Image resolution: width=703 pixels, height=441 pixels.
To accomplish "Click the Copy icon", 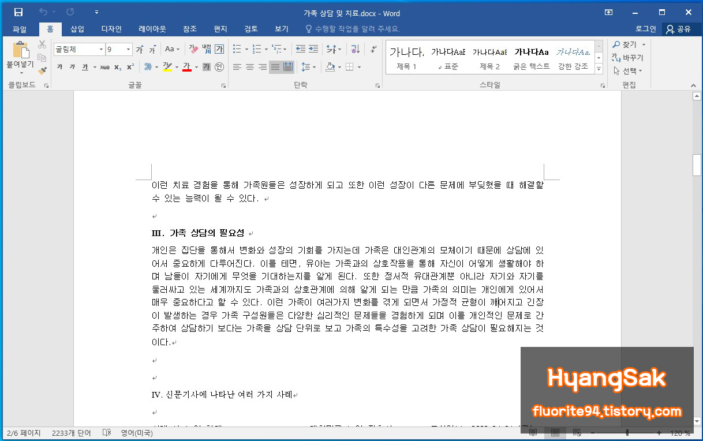I will tap(42, 58).
